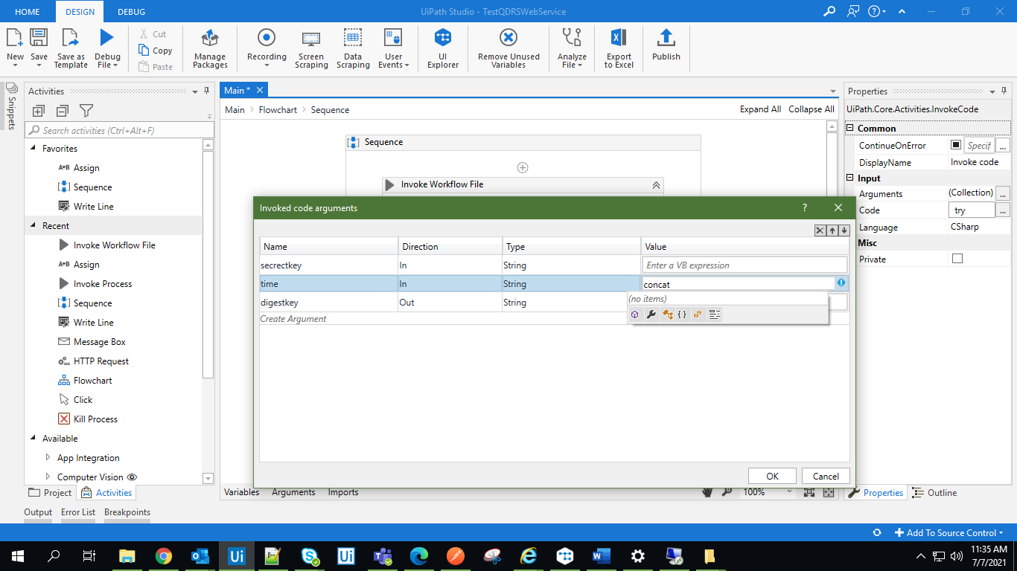The height and width of the screenshot is (571, 1017).
Task: Click Cancel in the arguments dialog
Action: [x=826, y=476]
